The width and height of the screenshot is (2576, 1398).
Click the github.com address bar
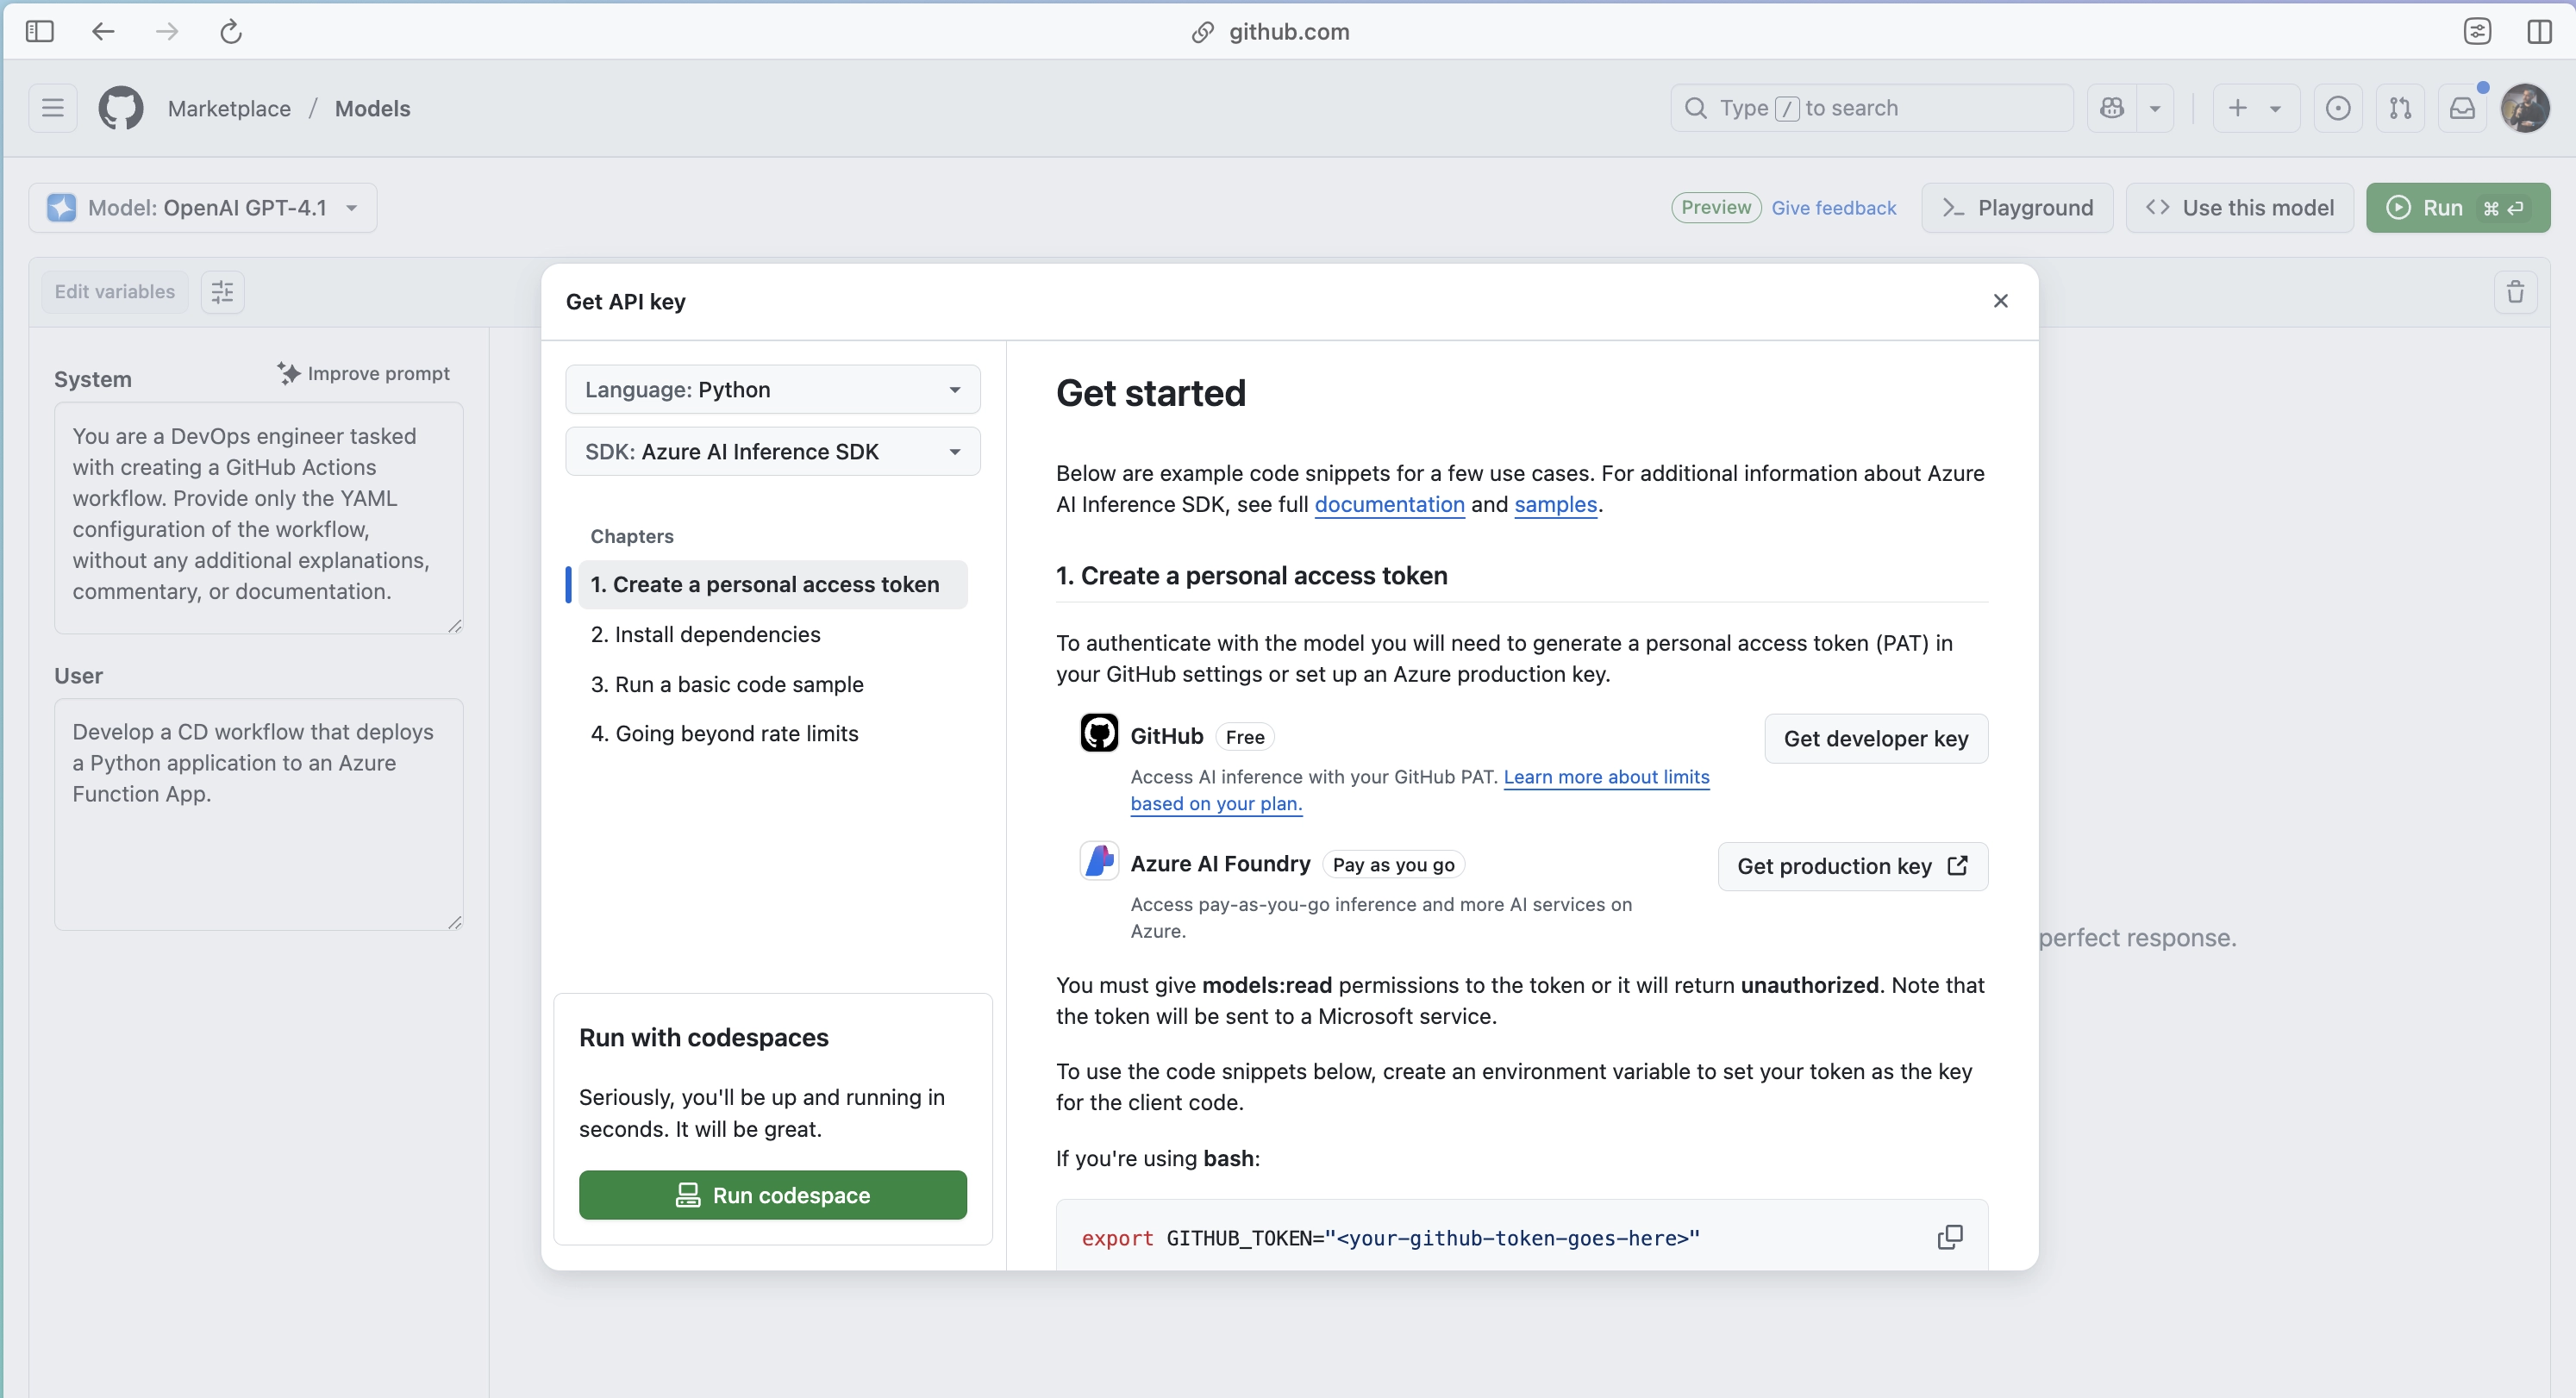point(1270,32)
